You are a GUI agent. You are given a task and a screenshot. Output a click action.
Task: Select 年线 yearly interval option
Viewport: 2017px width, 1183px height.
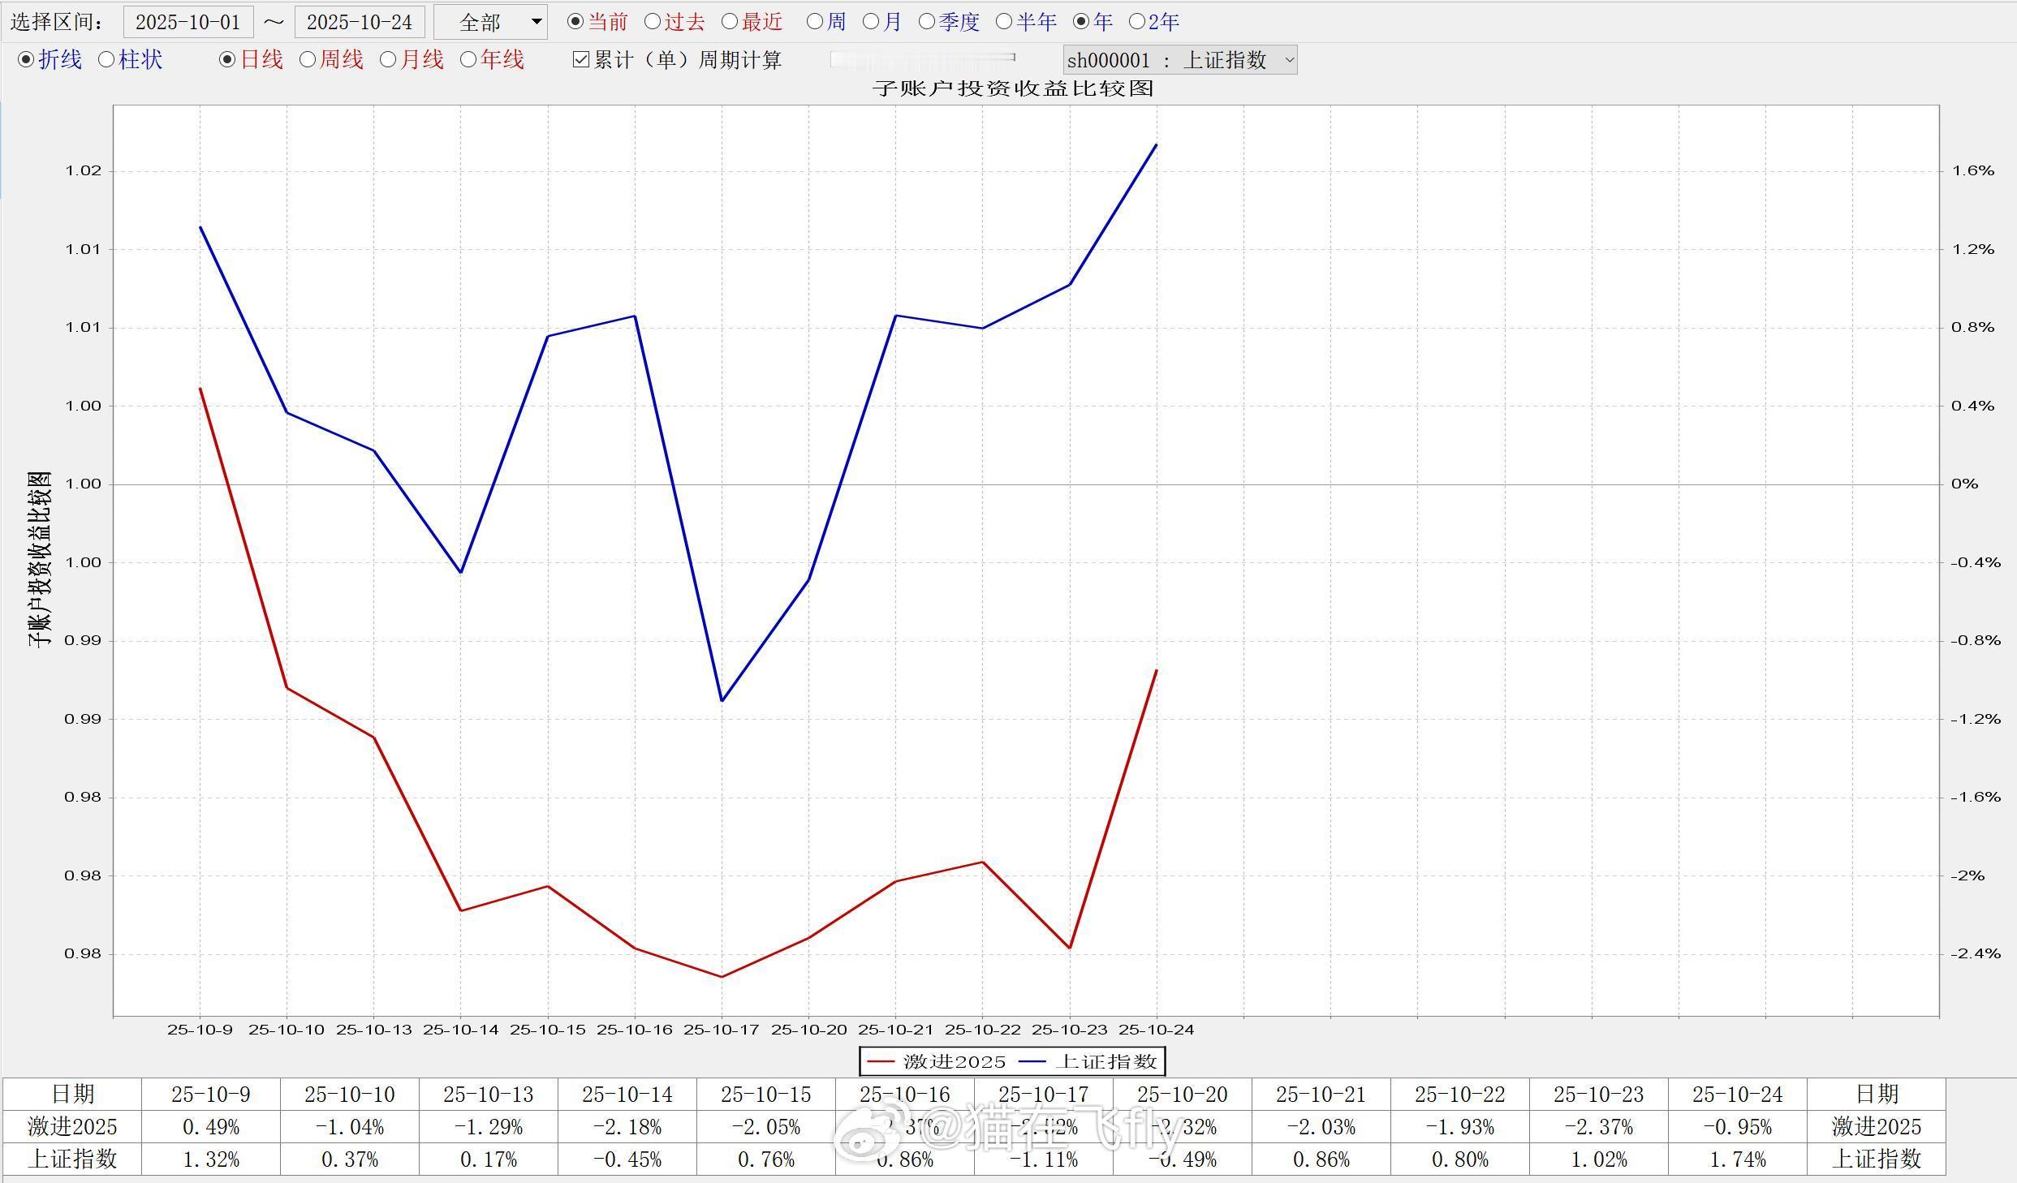(x=468, y=60)
